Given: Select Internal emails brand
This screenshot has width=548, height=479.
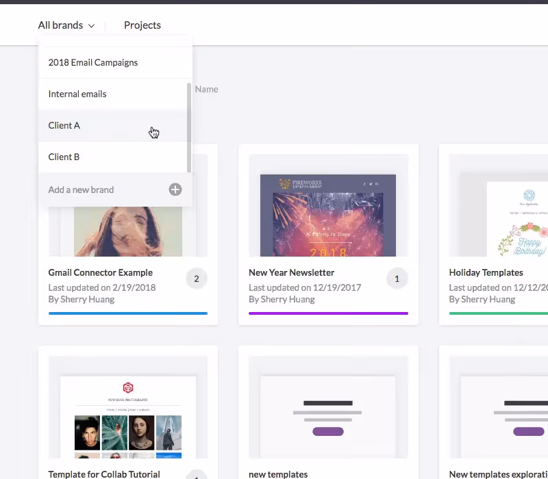Looking at the screenshot, I should coord(113,94).
